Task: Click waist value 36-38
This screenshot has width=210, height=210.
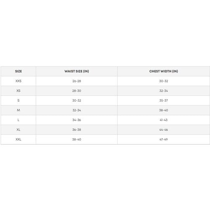Action: (x=76, y=130)
